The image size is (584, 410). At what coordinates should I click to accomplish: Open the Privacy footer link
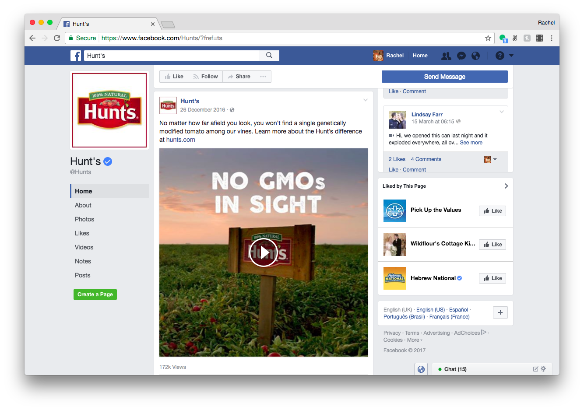coord(392,333)
